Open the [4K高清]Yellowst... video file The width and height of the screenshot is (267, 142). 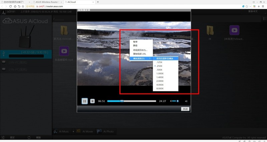(x=234, y=30)
